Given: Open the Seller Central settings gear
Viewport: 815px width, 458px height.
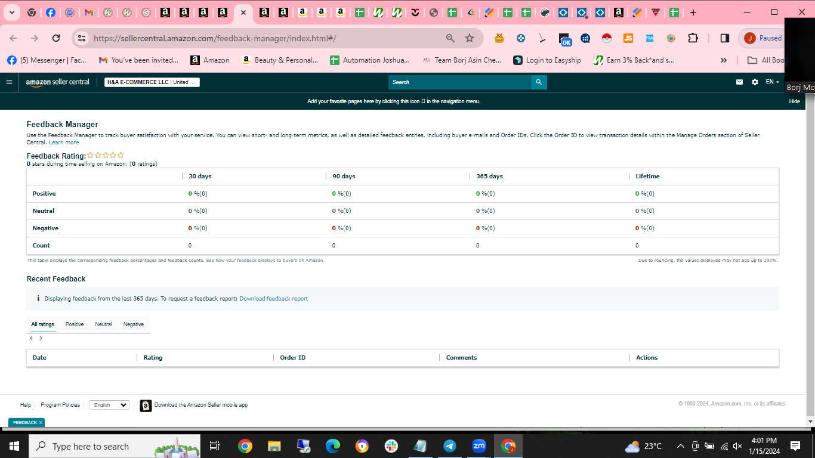Looking at the screenshot, I should click(x=755, y=82).
